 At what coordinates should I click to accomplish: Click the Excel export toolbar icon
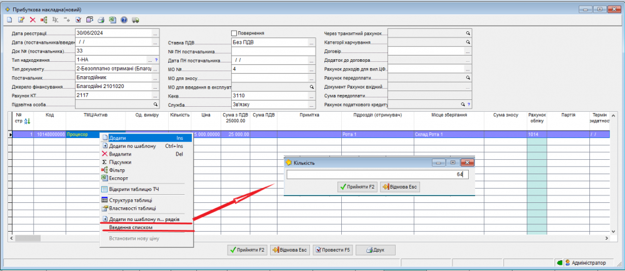coord(112,20)
